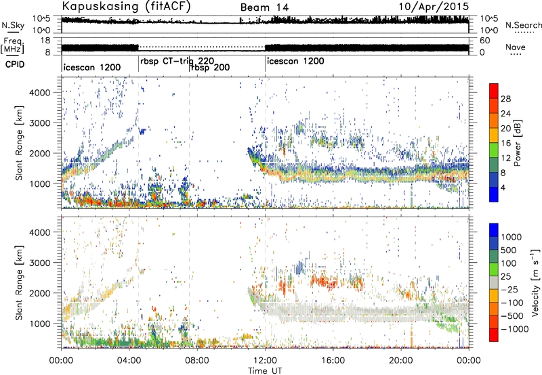Click '4000' tick on the power panel
Viewport: 542px width, 375px height.
[x=40, y=93]
